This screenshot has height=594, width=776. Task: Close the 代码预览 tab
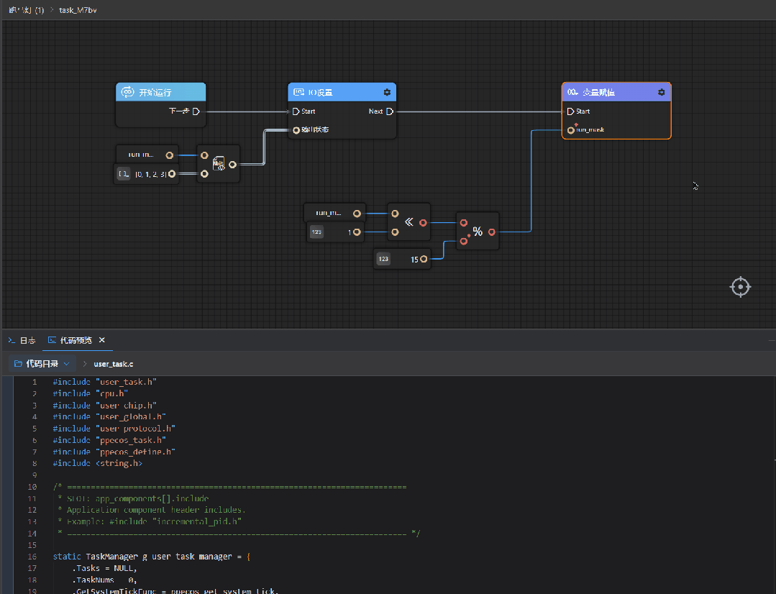[102, 340]
